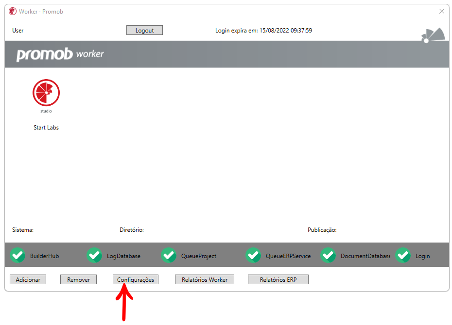Click the DocumentDatabase status check icon

(x=328, y=256)
